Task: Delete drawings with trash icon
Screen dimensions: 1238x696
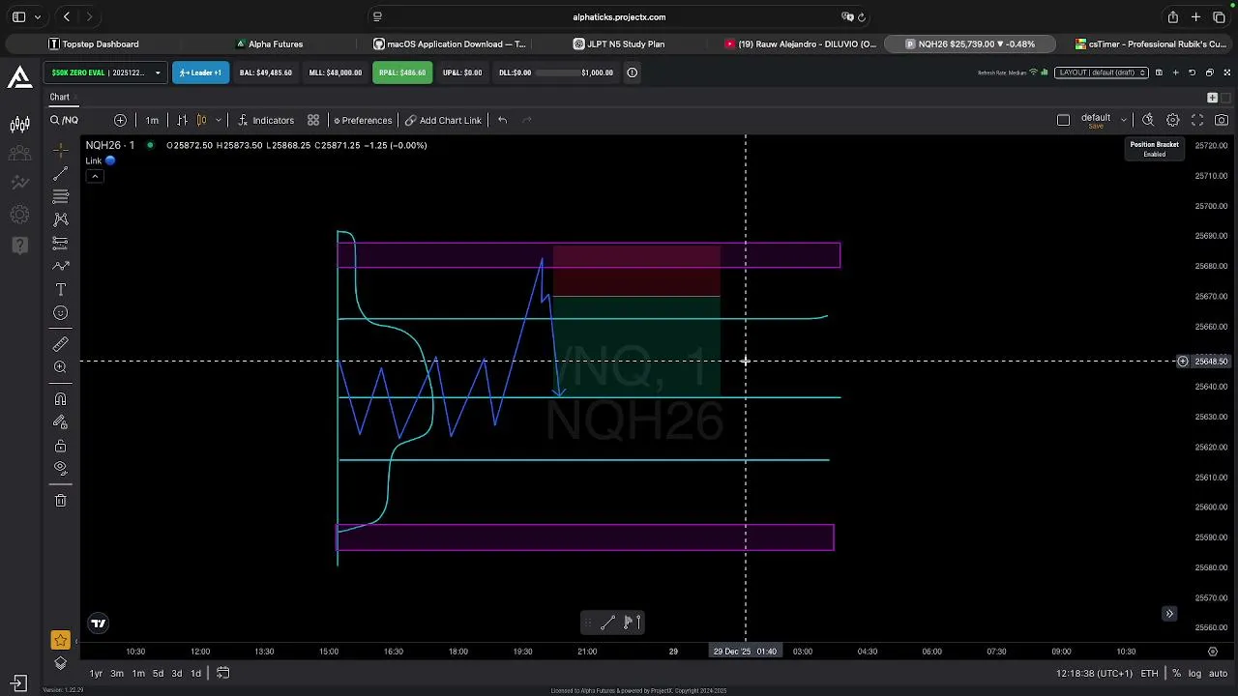Action: (60, 501)
